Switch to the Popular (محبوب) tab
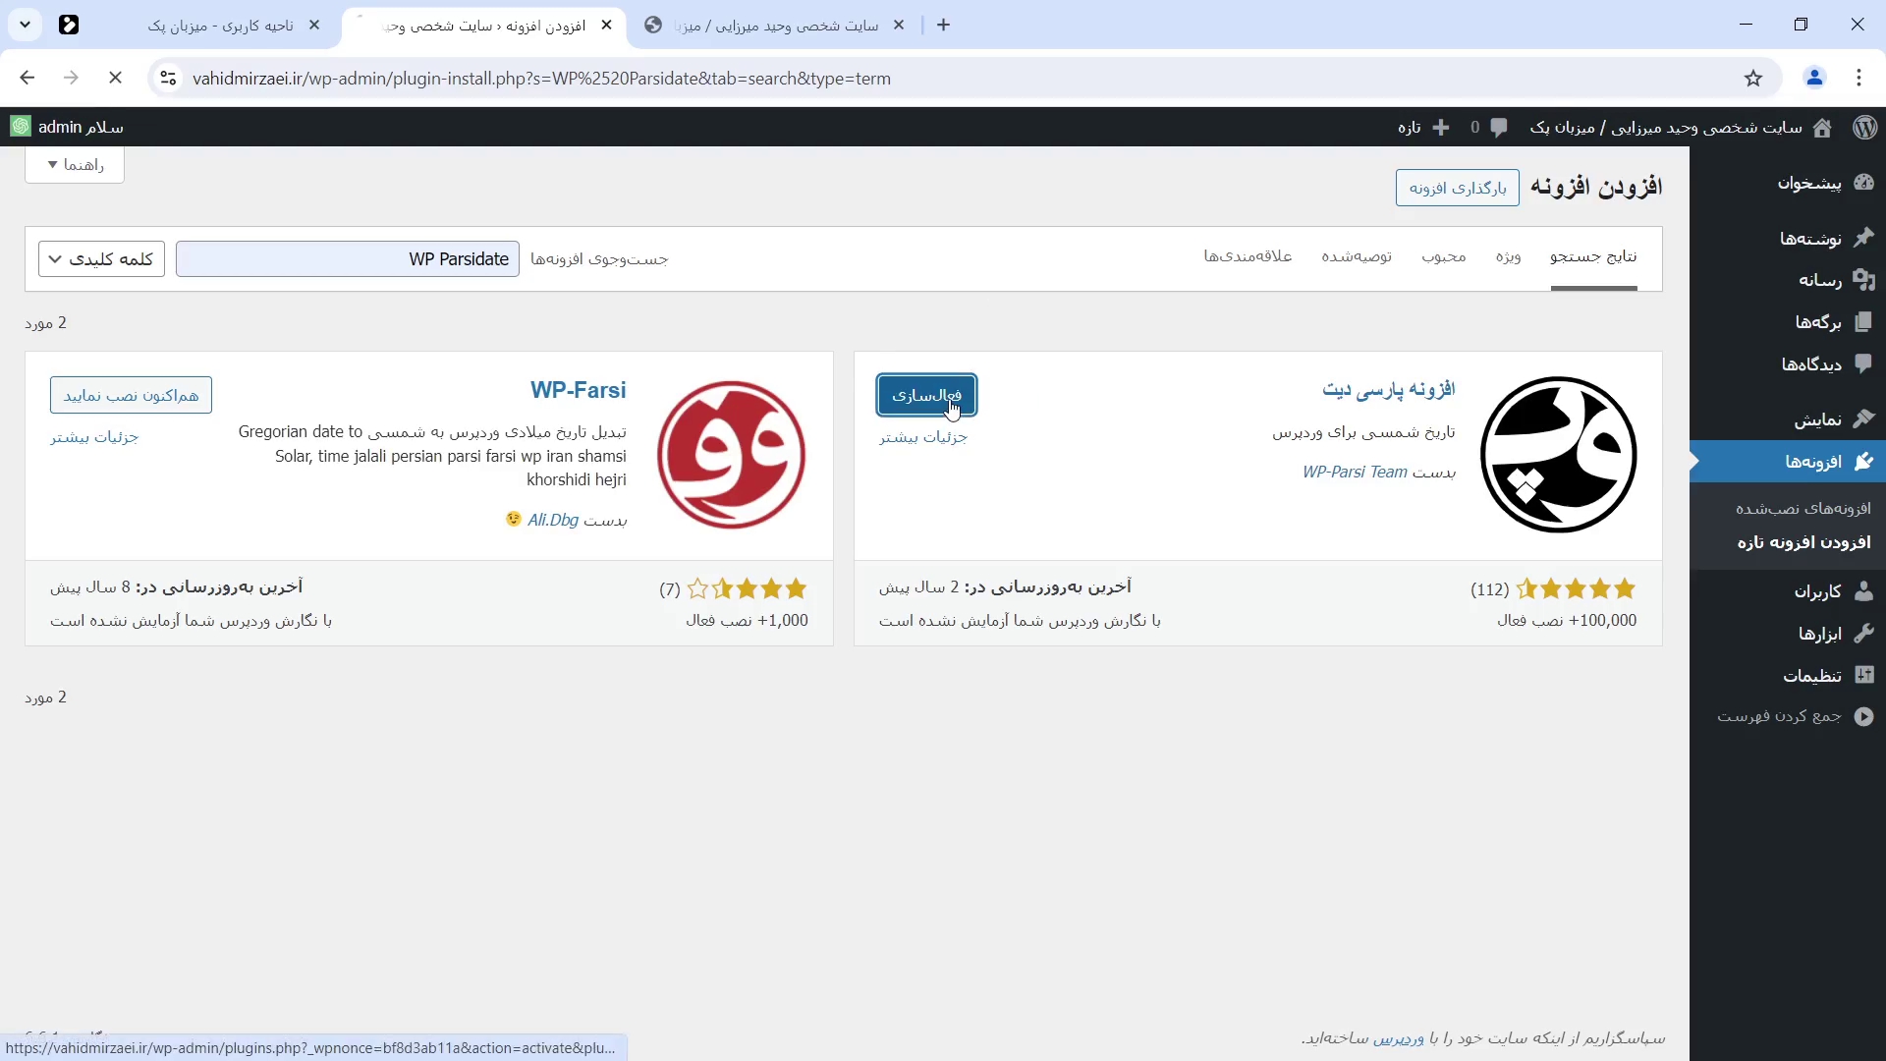The image size is (1886, 1061). coord(1444,256)
